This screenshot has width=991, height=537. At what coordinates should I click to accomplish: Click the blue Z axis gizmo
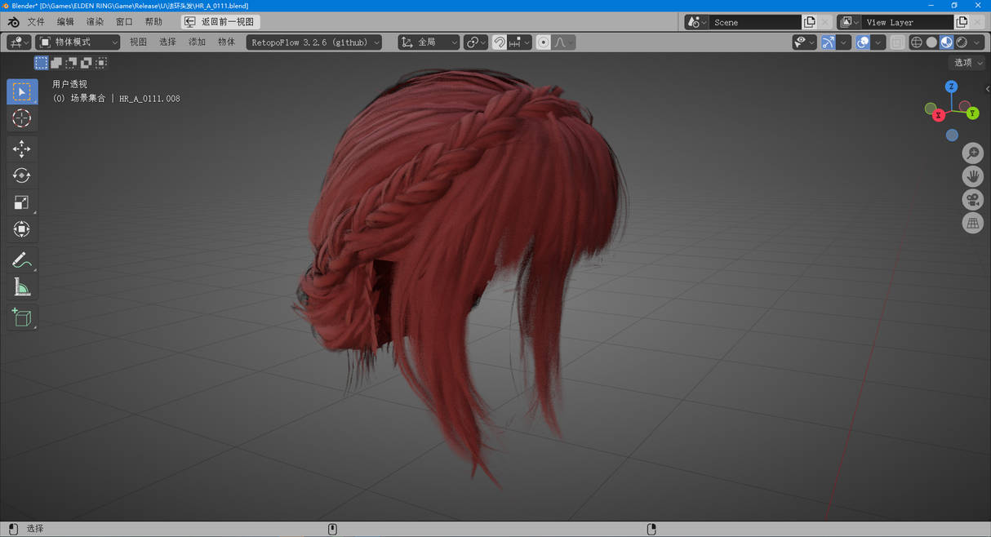click(951, 87)
